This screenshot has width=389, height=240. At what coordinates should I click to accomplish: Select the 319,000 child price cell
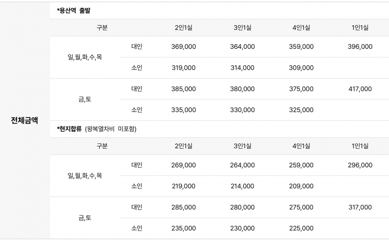[183, 68]
